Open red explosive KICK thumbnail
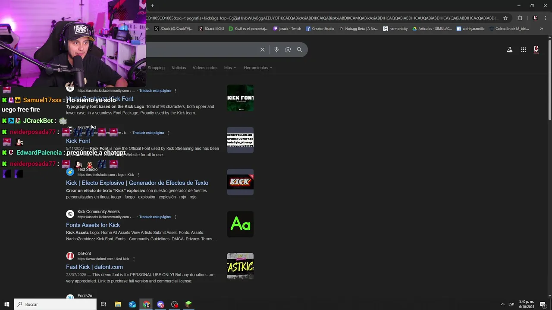This screenshot has height=310, width=552. point(240,182)
